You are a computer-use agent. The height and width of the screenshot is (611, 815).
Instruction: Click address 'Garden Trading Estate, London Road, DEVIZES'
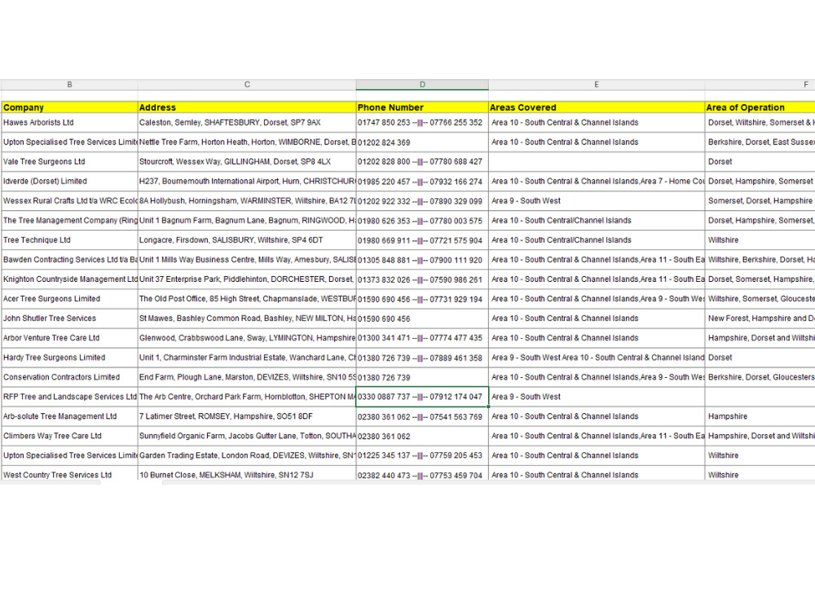click(x=247, y=455)
